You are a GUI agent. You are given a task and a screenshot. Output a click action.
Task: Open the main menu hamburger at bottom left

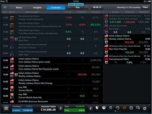coord(6,108)
